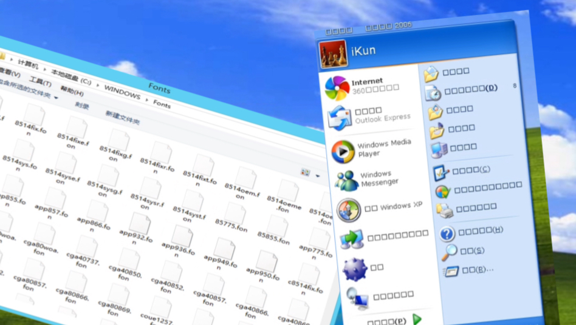Open the My Computer icon in Start menu
Image resolution: width=576 pixels, height=325 pixels.
click(439, 150)
